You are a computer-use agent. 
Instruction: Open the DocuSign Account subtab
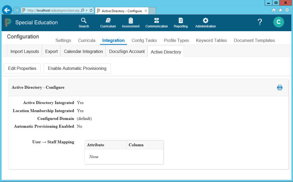127,51
